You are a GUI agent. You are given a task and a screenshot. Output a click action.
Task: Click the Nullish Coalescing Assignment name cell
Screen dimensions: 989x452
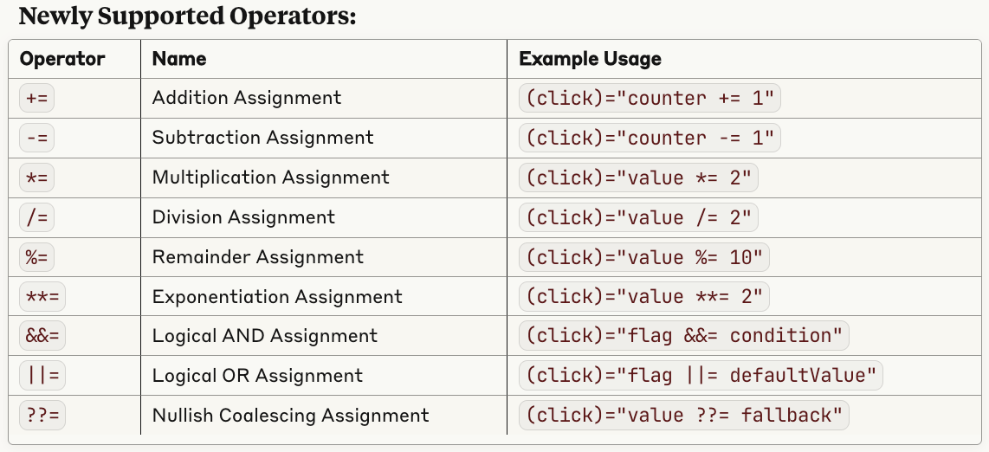(290, 416)
